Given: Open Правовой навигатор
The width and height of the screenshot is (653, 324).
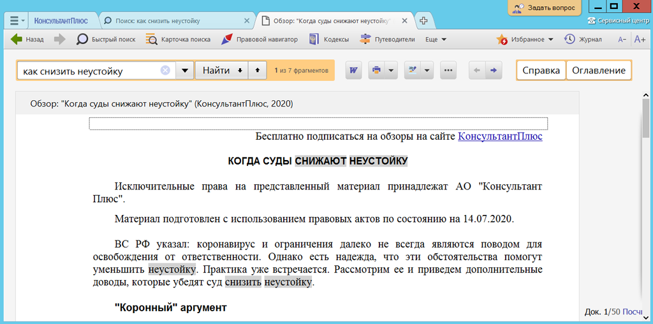Looking at the screenshot, I should 260,40.
